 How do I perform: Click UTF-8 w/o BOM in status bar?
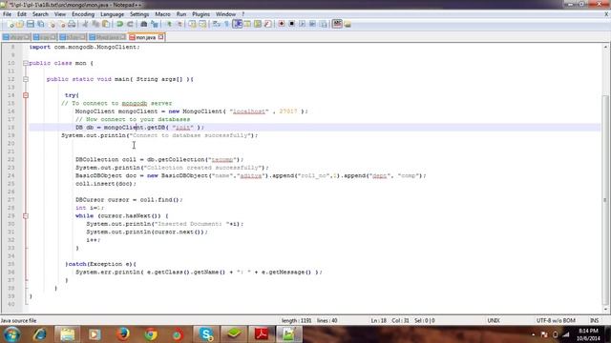[556, 320]
